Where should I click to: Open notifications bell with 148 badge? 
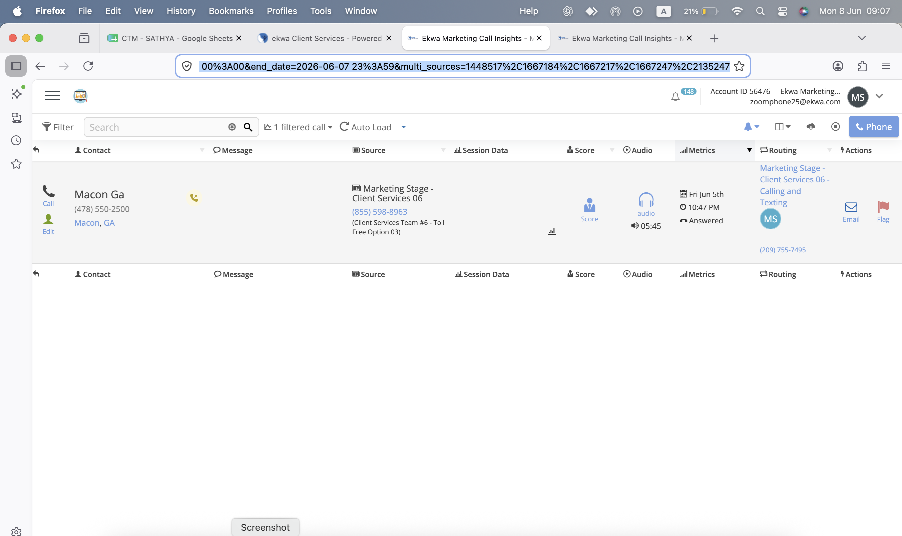coord(675,96)
